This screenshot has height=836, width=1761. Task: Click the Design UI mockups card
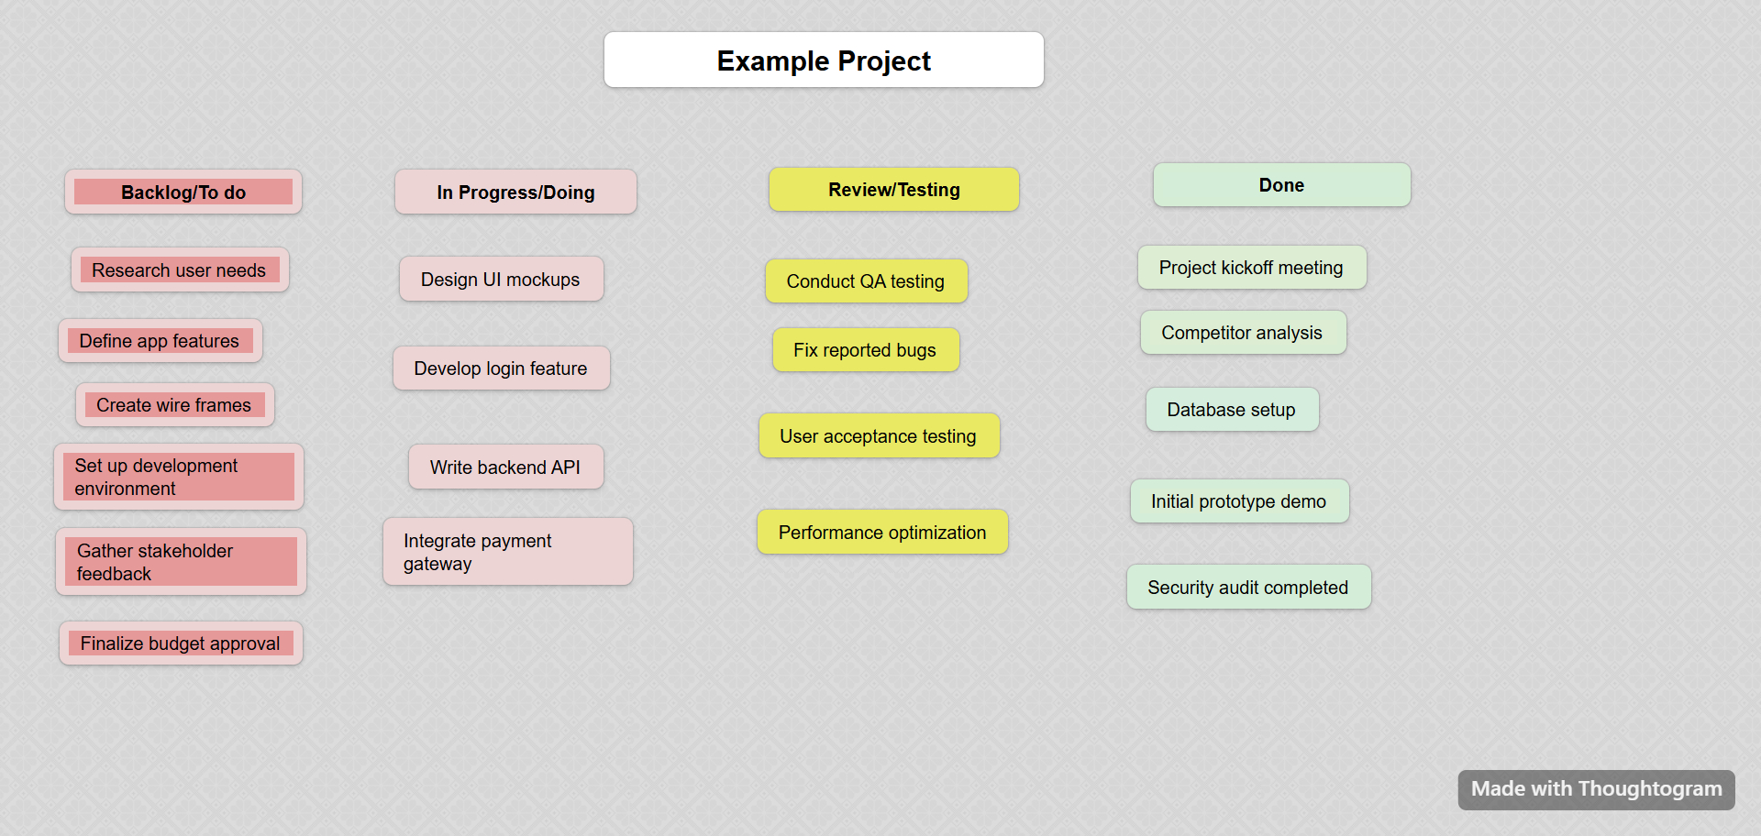coord(501,280)
